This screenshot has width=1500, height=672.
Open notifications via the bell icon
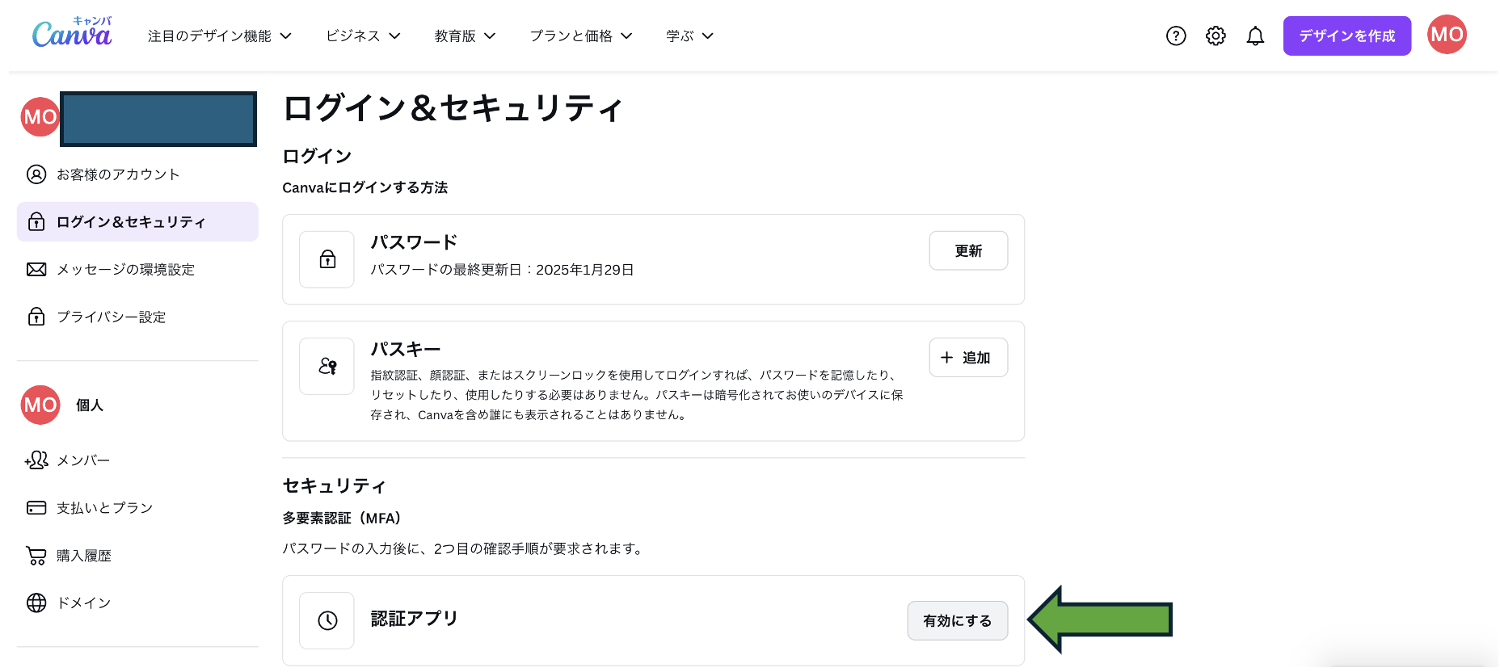tap(1255, 36)
